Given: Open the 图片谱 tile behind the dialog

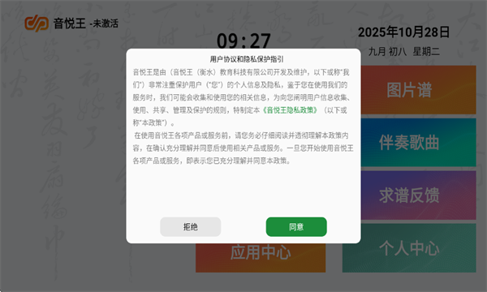Looking at the screenshot, I should pos(418,90).
